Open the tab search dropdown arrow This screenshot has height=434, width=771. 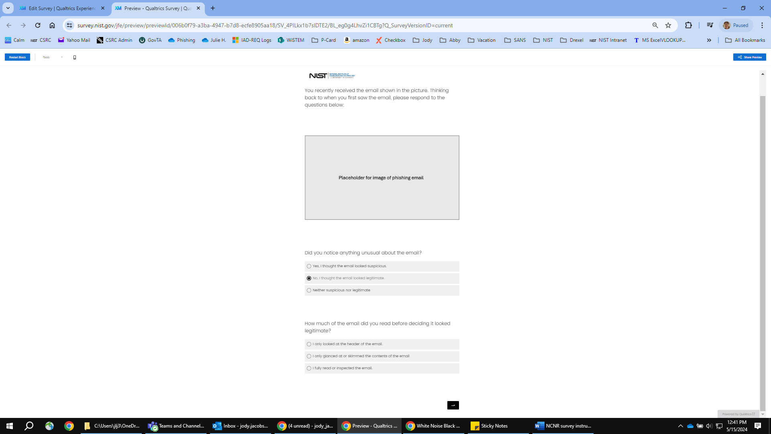[8, 8]
